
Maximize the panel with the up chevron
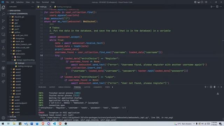click(218, 87)
